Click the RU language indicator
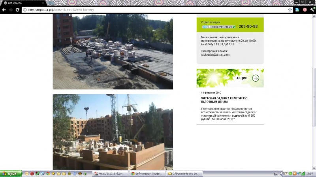This screenshot has width=316, height=177. 276,173
